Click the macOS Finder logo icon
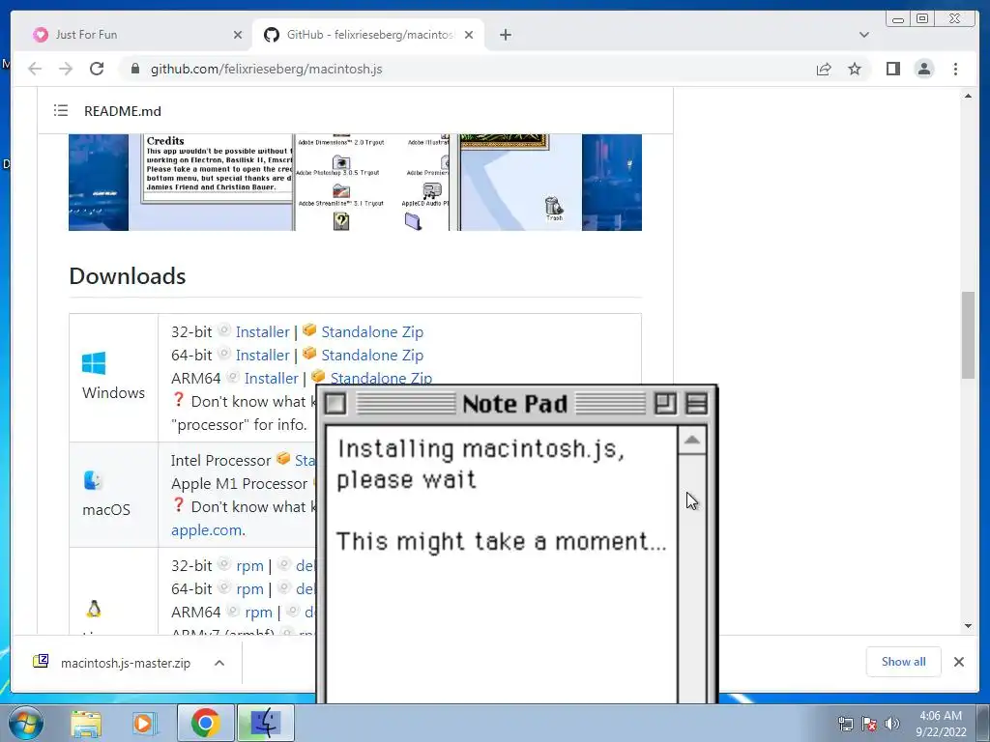Viewport: 990px width, 742px height. click(93, 480)
